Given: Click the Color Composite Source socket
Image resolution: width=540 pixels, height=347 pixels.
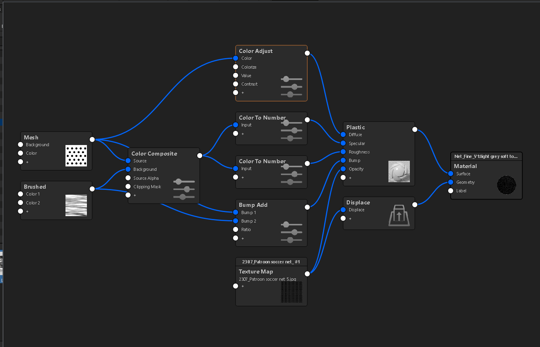Looking at the screenshot, I should pyautogui.click(x=128, y=161).
